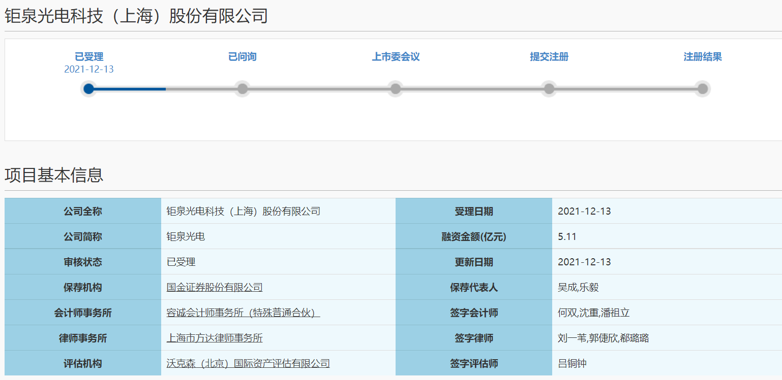782x380 pixels.
Task: Click the 公司全称 header cell
Action: coord(83,211)
